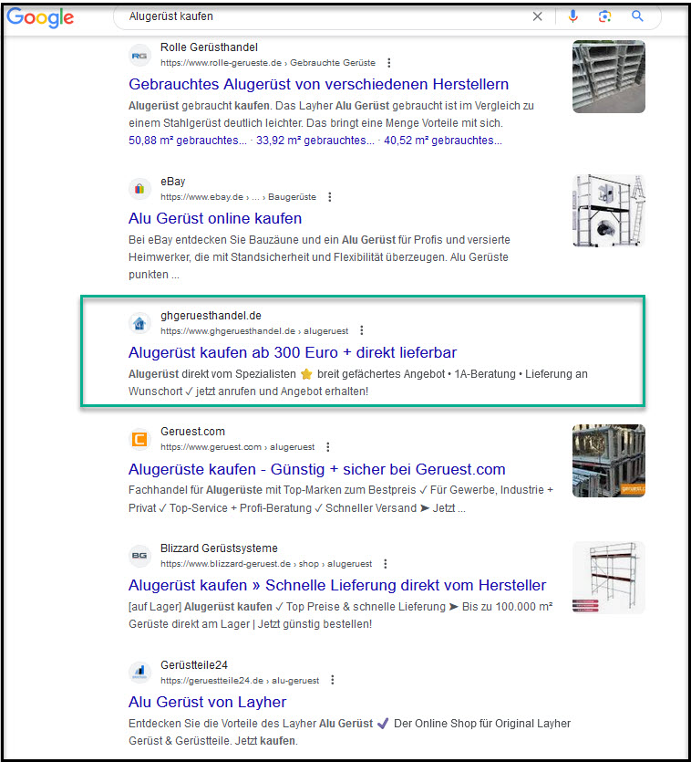Open Alu Gerüst online kaufen link
This screenshot has height=762, width=691.
[215, 218]
